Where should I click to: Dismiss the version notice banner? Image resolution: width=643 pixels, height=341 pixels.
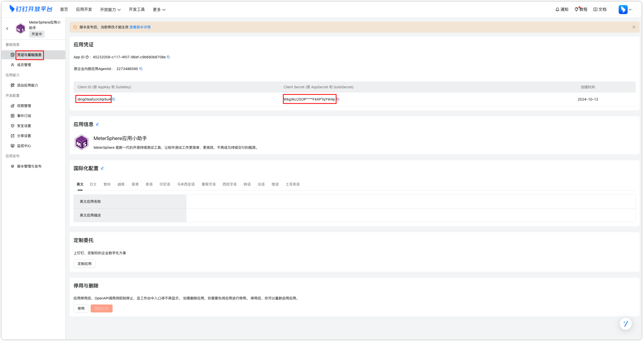[x=634, y=27]
